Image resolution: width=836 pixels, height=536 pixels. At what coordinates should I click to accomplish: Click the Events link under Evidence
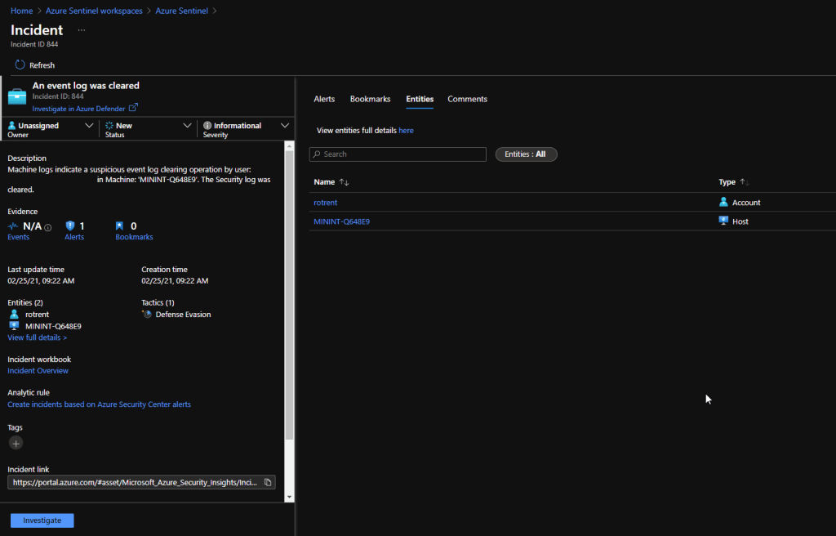tap(18, 237)
